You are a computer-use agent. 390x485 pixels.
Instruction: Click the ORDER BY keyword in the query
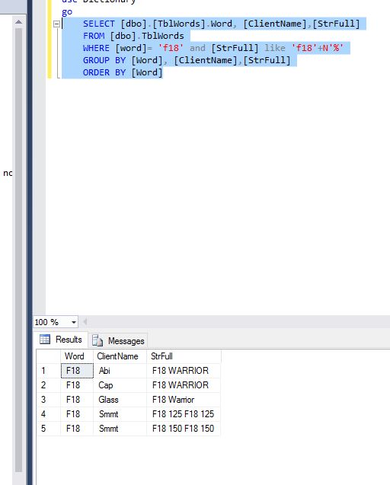104,72
